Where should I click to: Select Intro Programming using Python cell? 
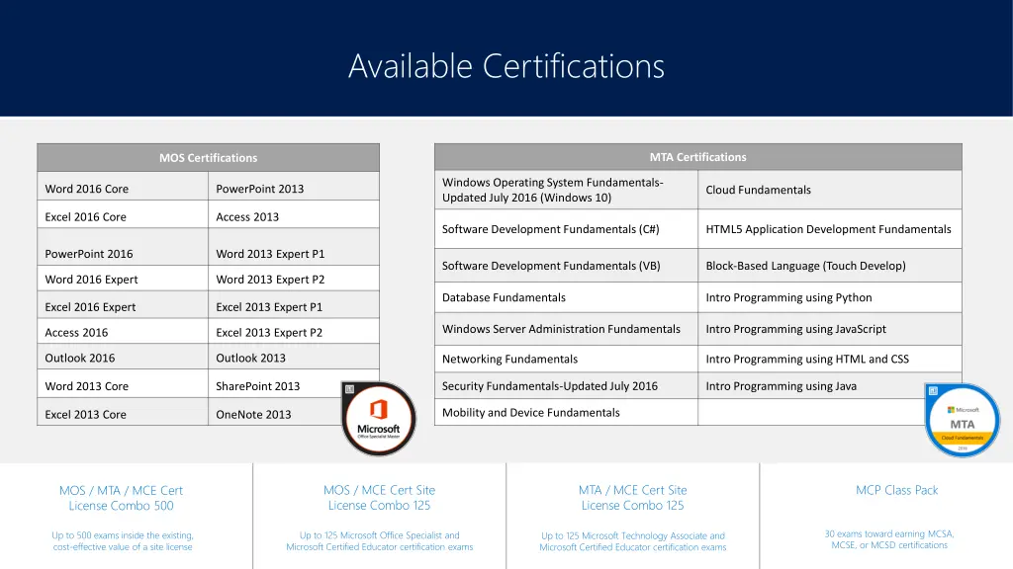[x=830, y=297]
